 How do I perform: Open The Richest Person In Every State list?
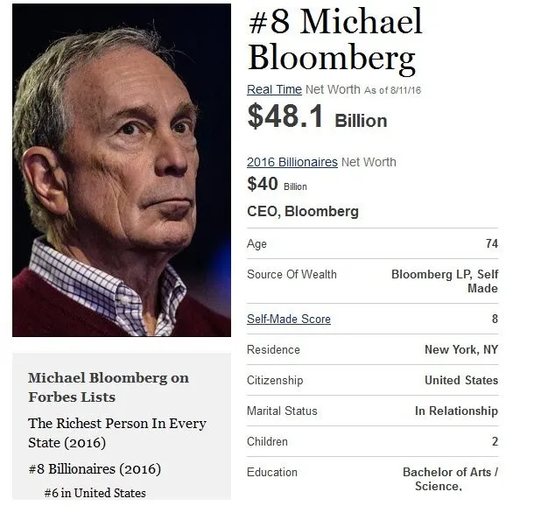click(x=117, y=433)
